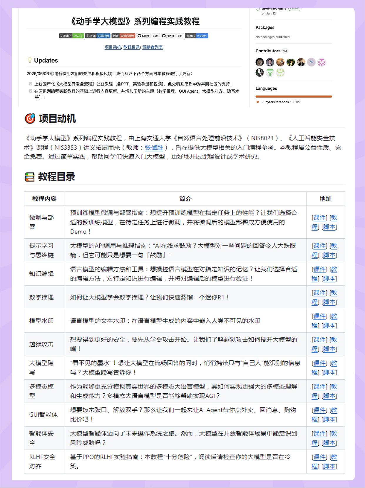Screen dimensions: 365x488
Task: Click the Status building badge
Action: coord(98,36)
